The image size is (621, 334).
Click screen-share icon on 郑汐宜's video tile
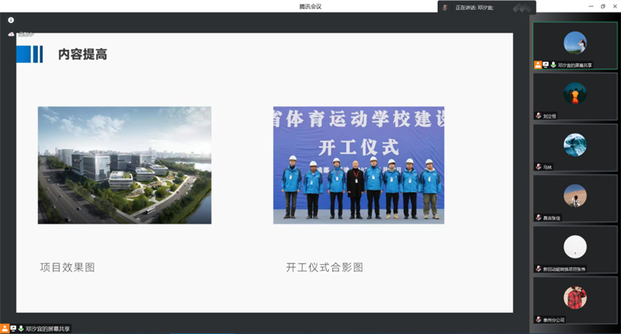[x=546, y=65]
